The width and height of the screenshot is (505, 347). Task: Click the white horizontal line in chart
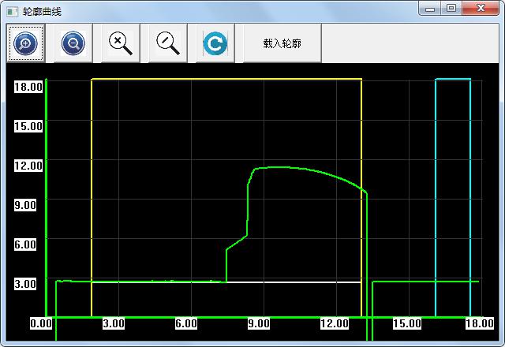pyautogui.click(x=292, y=282)
